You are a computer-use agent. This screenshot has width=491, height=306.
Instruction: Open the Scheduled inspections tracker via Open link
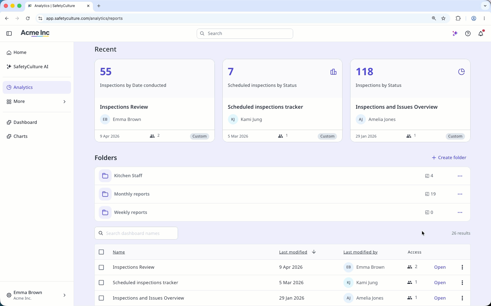[x=440, y=283]
